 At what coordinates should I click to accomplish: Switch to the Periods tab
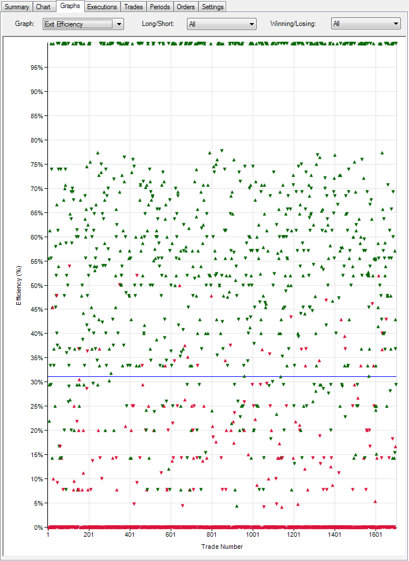click(x=160, y=7)
